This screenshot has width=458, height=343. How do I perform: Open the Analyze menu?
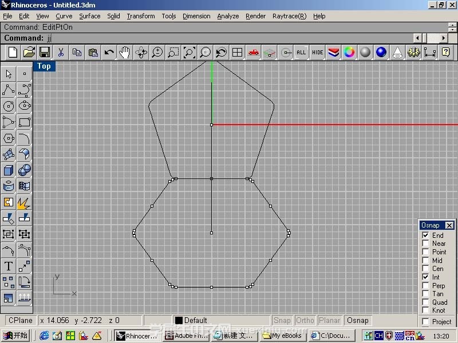(x=228, y=16)
